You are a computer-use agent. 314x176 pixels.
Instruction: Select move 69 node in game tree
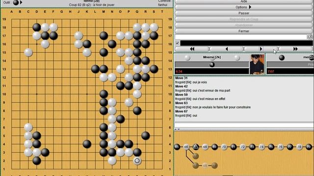[x=214, y=147]
